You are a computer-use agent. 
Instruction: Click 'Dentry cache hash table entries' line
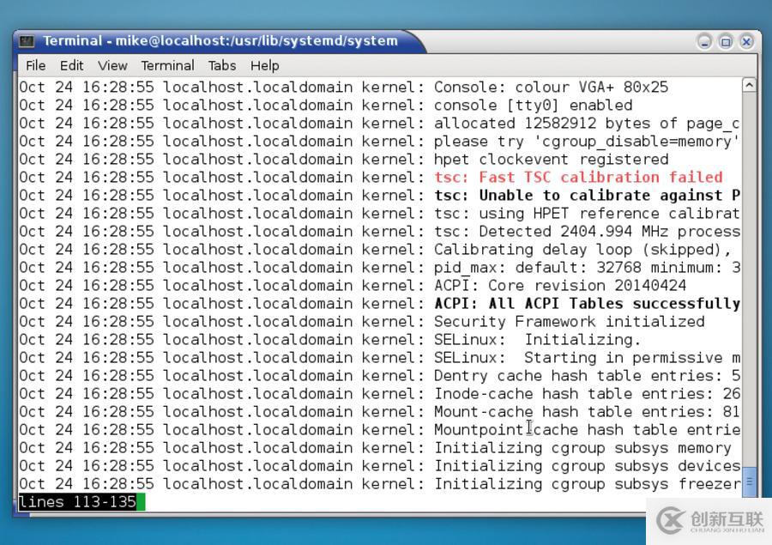click(x=380, y=376)
